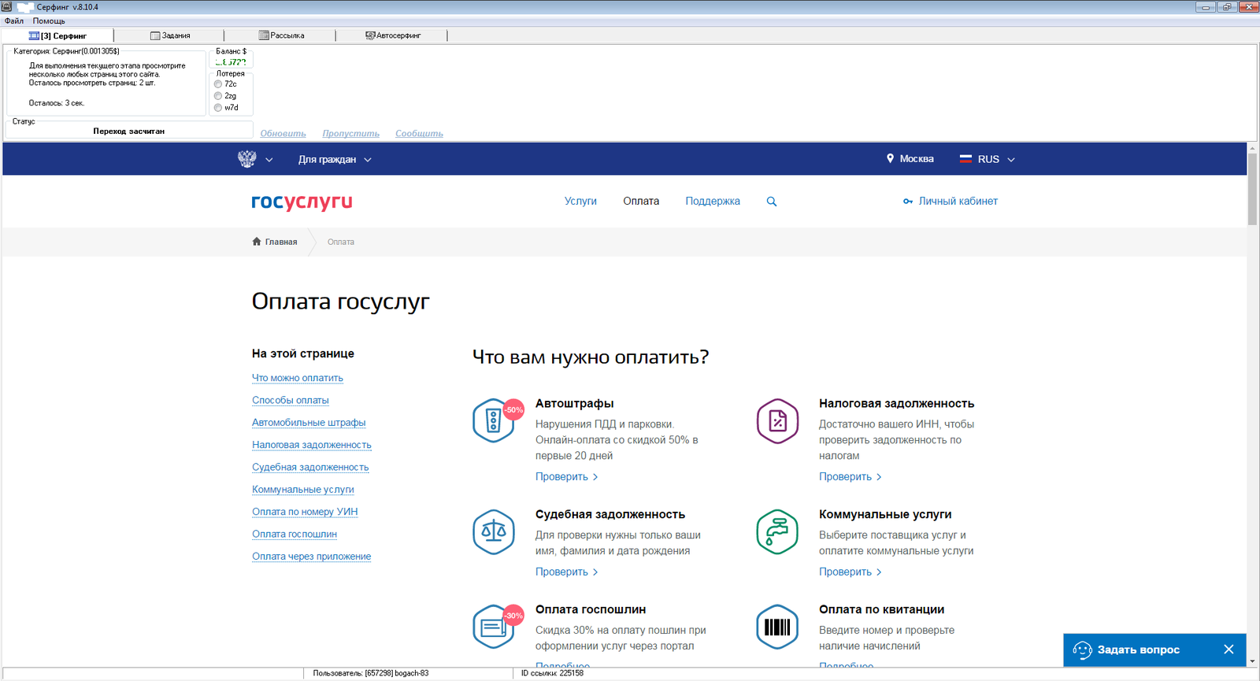Click the Задать вопрос button
The image size is (1260, 681).
pos(1138,650)
